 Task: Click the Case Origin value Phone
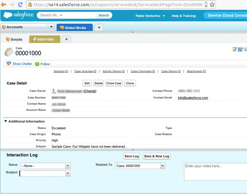point(56,134)
